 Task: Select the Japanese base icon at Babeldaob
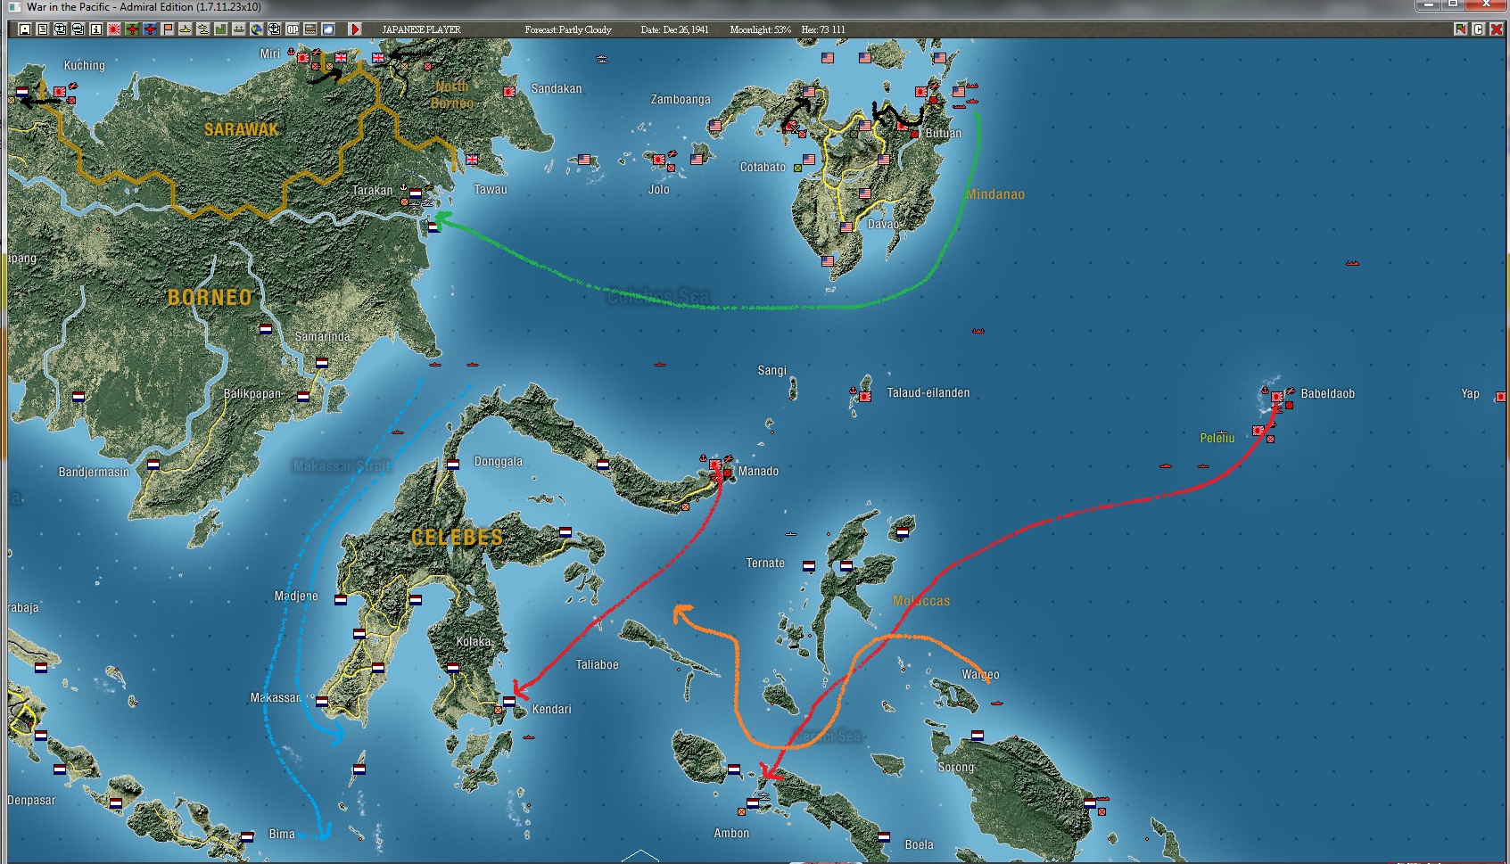coord(1277,397)
